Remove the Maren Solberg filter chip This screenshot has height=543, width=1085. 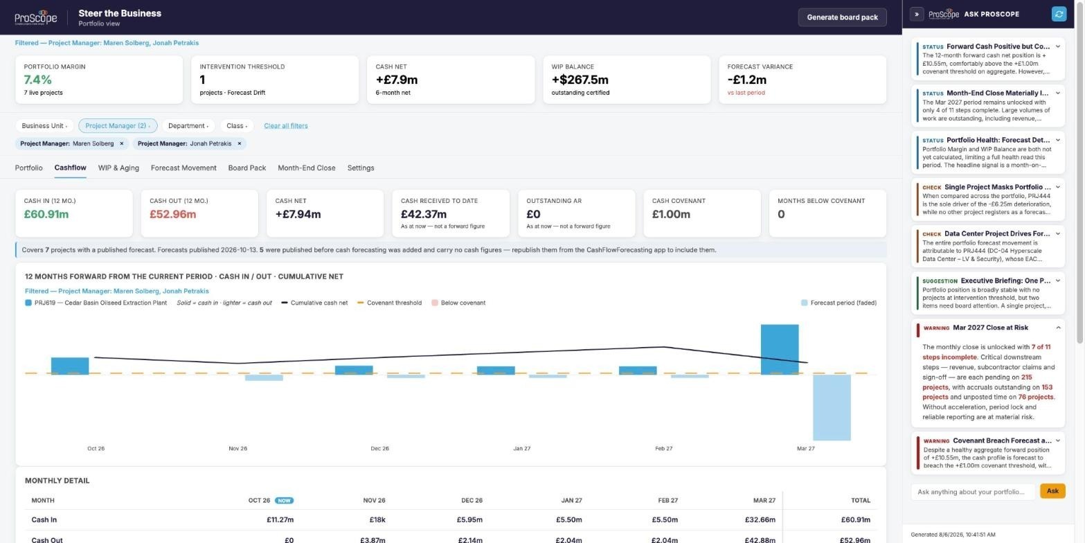coord(121,144)
